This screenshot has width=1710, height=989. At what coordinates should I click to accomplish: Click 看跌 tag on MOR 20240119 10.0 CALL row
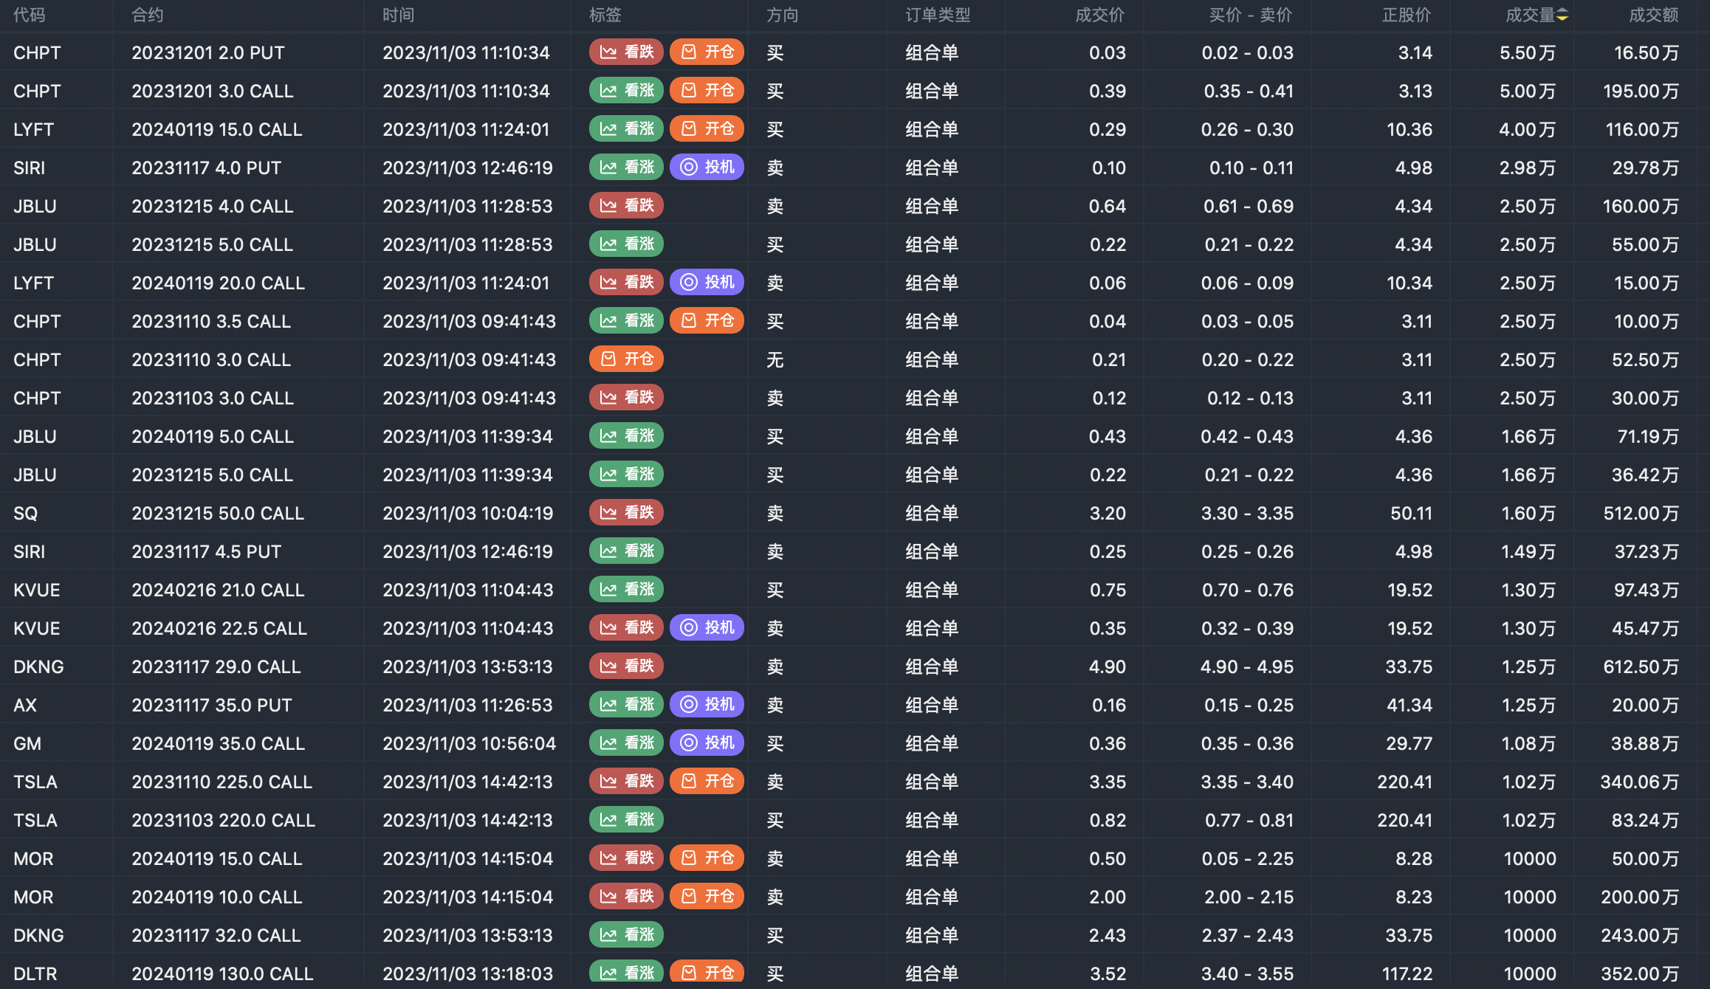click(x=626, y=896)
